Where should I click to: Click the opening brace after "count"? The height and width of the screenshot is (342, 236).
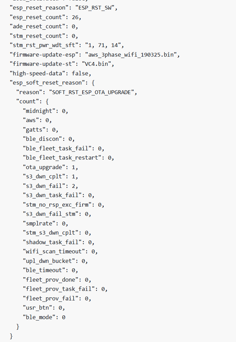47,102
